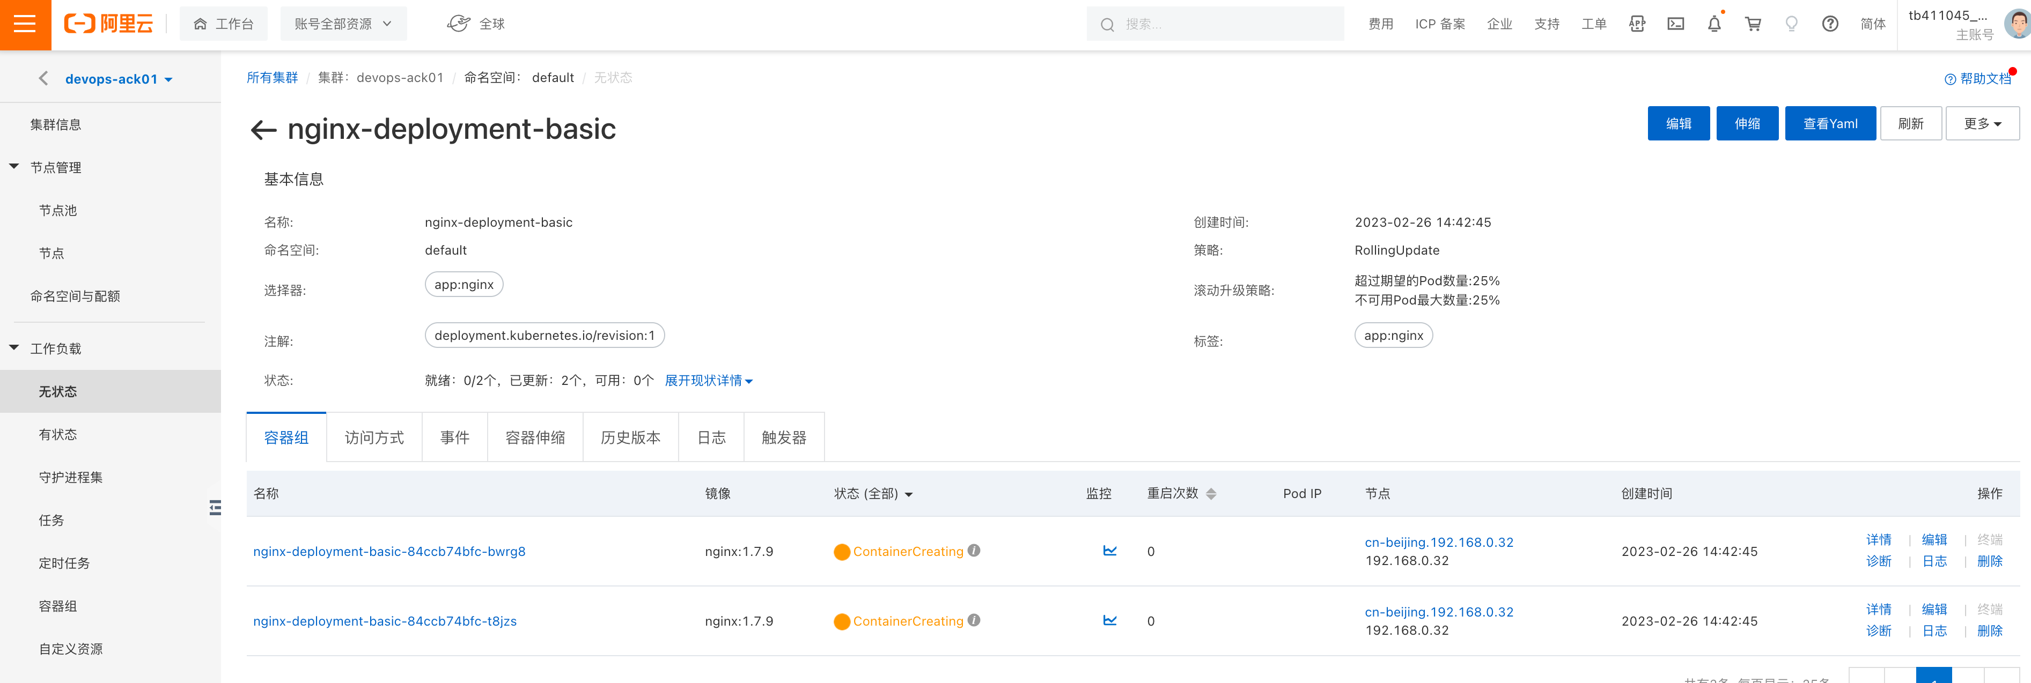
Task: Collapse the sidebar with handle icon
Action: pos(215,507)
